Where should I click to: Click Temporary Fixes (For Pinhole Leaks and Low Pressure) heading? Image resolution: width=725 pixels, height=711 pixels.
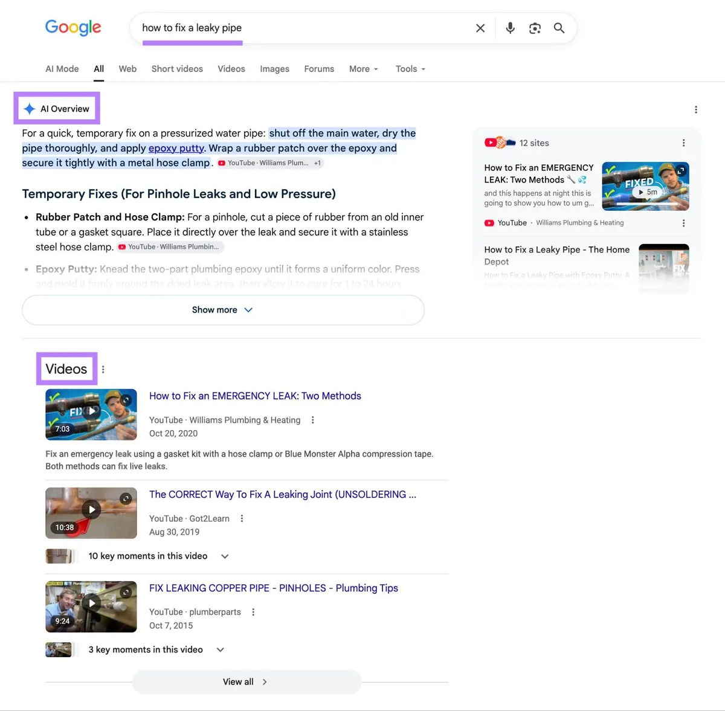coord(179,194)
